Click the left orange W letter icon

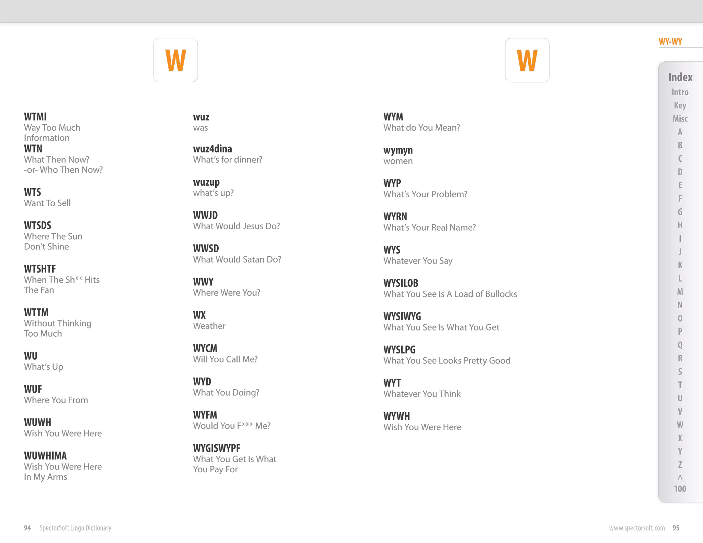175,60
